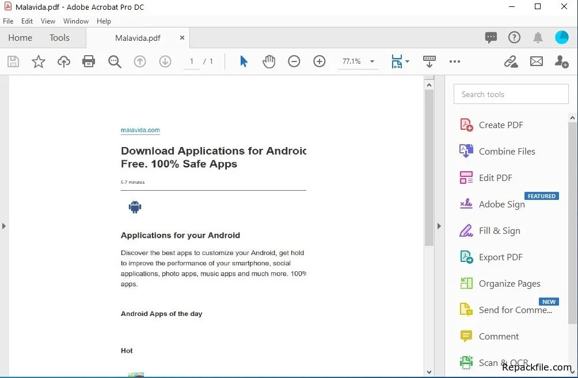Image resolution: width=578 pixels, height=378 pixels.
Task: Click the '5-7 minutes' text
Action: pyautogui.click(x=133, y=182)
